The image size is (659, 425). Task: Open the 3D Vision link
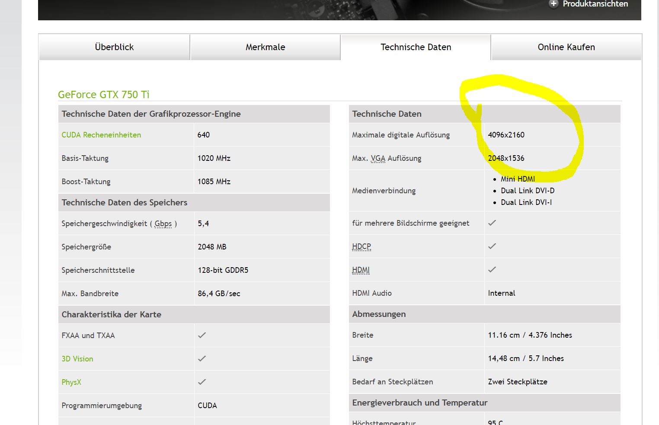point(77,359)
